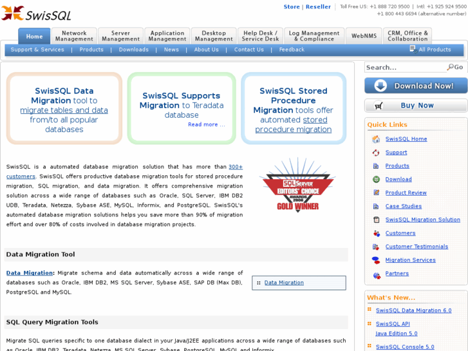
Task: Click Read more in Teradata box
Action: (x=206, y=124)
